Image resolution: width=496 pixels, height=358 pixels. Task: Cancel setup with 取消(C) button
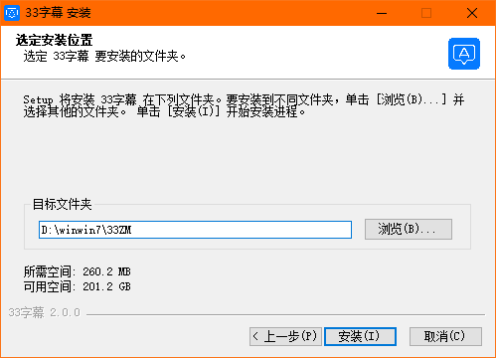445,336
